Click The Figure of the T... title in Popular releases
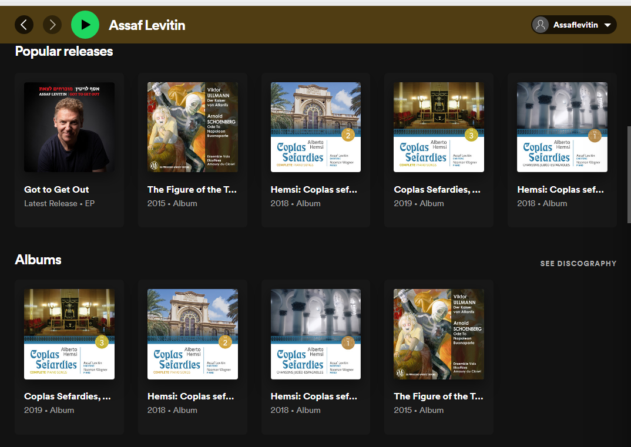This screenshot has height=447, width=631. click(192, 190)
